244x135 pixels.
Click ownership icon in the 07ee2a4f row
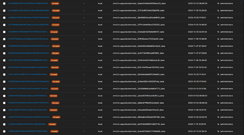(218, 89)
